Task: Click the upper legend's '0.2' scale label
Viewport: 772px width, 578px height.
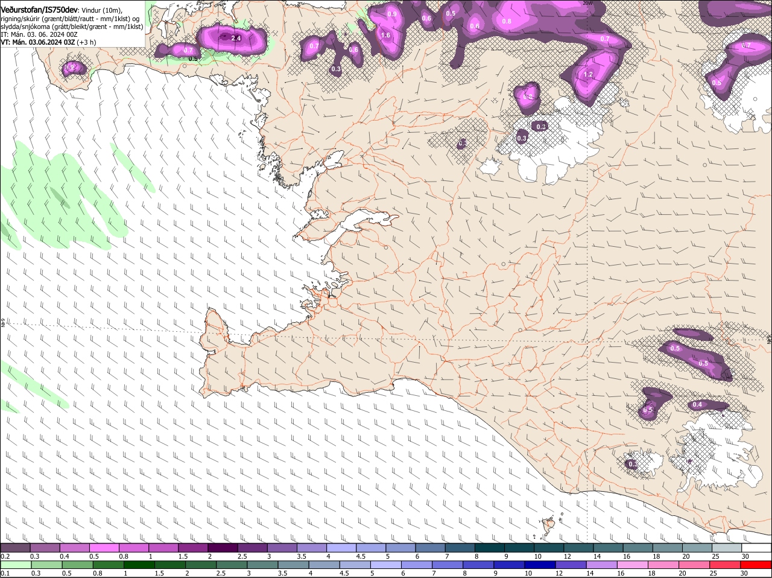Action: (x=5, y=556)
